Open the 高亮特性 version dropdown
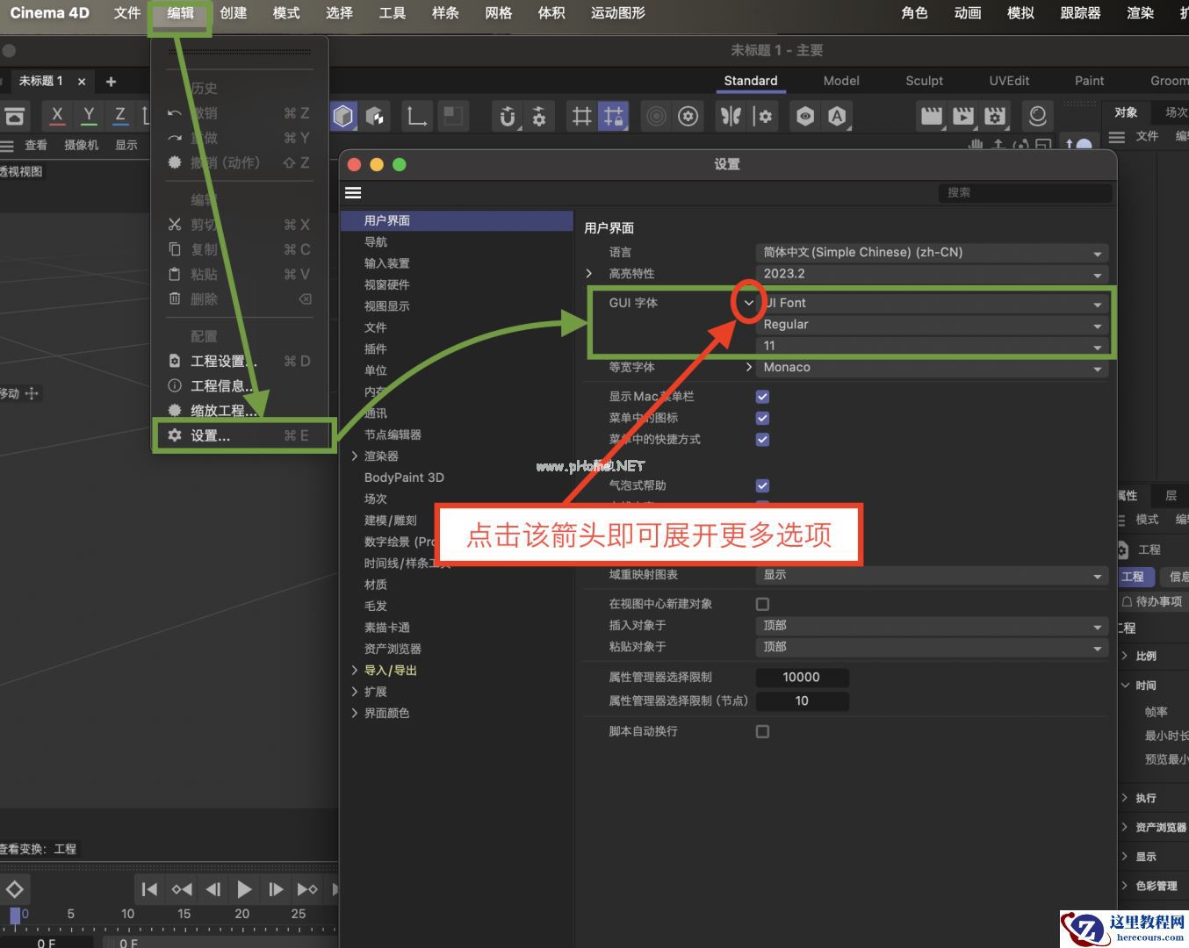This screenshot has height=948, width=1189. click(932, 274)
